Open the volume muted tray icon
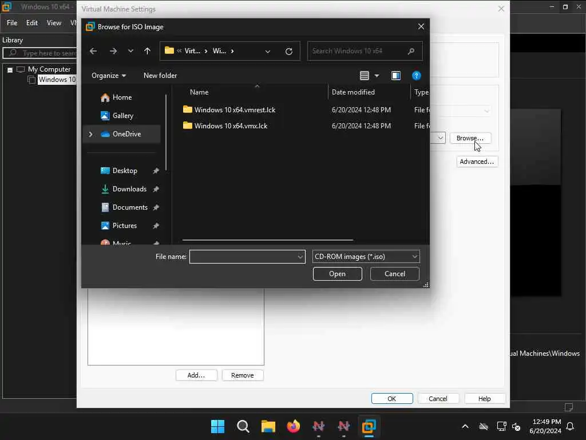The image size is (586, 440). pos(517,426)
